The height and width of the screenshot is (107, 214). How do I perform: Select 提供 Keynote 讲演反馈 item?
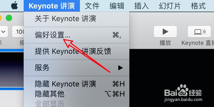[x=77, y=51]
